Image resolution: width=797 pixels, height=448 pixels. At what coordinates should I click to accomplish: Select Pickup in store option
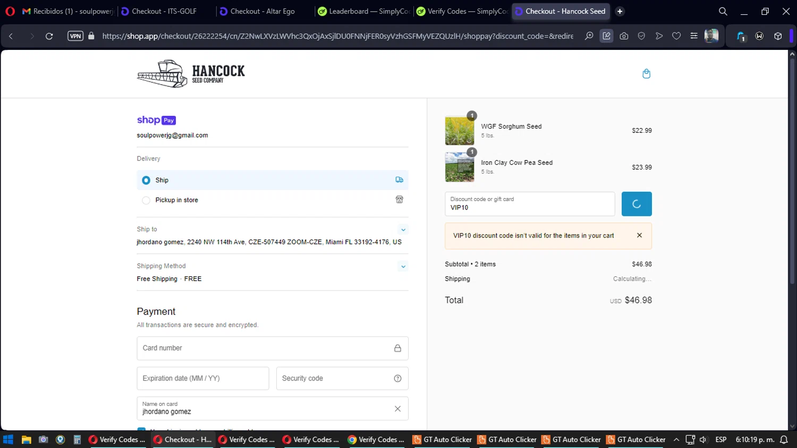(273, 200)
